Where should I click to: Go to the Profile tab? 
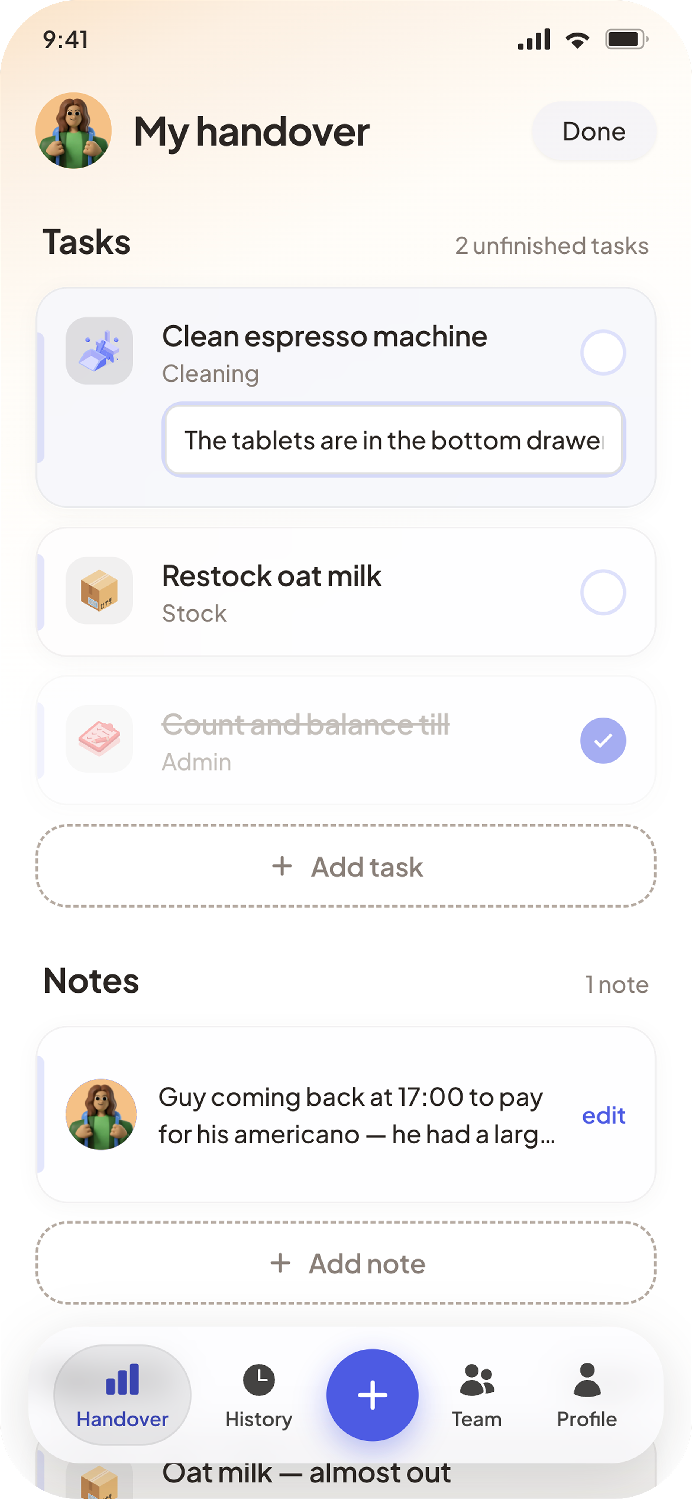coord(587,1395)
